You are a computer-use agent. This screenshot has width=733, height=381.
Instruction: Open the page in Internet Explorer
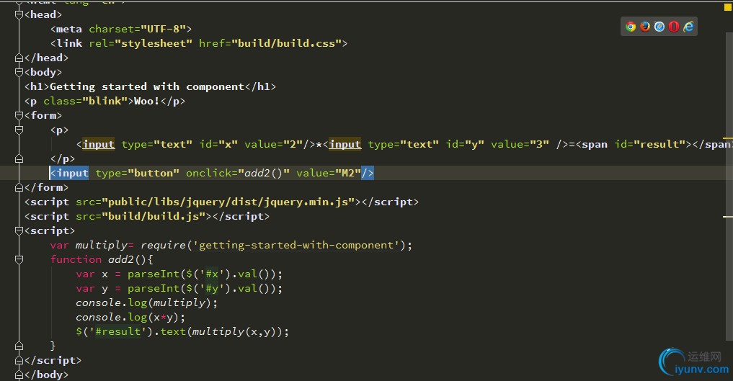[x=688, y=27]
